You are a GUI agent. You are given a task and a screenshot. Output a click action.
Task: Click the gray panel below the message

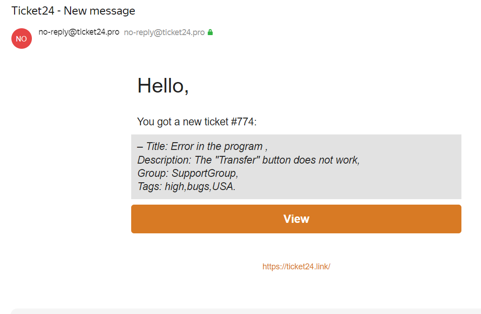pos(246,311)
